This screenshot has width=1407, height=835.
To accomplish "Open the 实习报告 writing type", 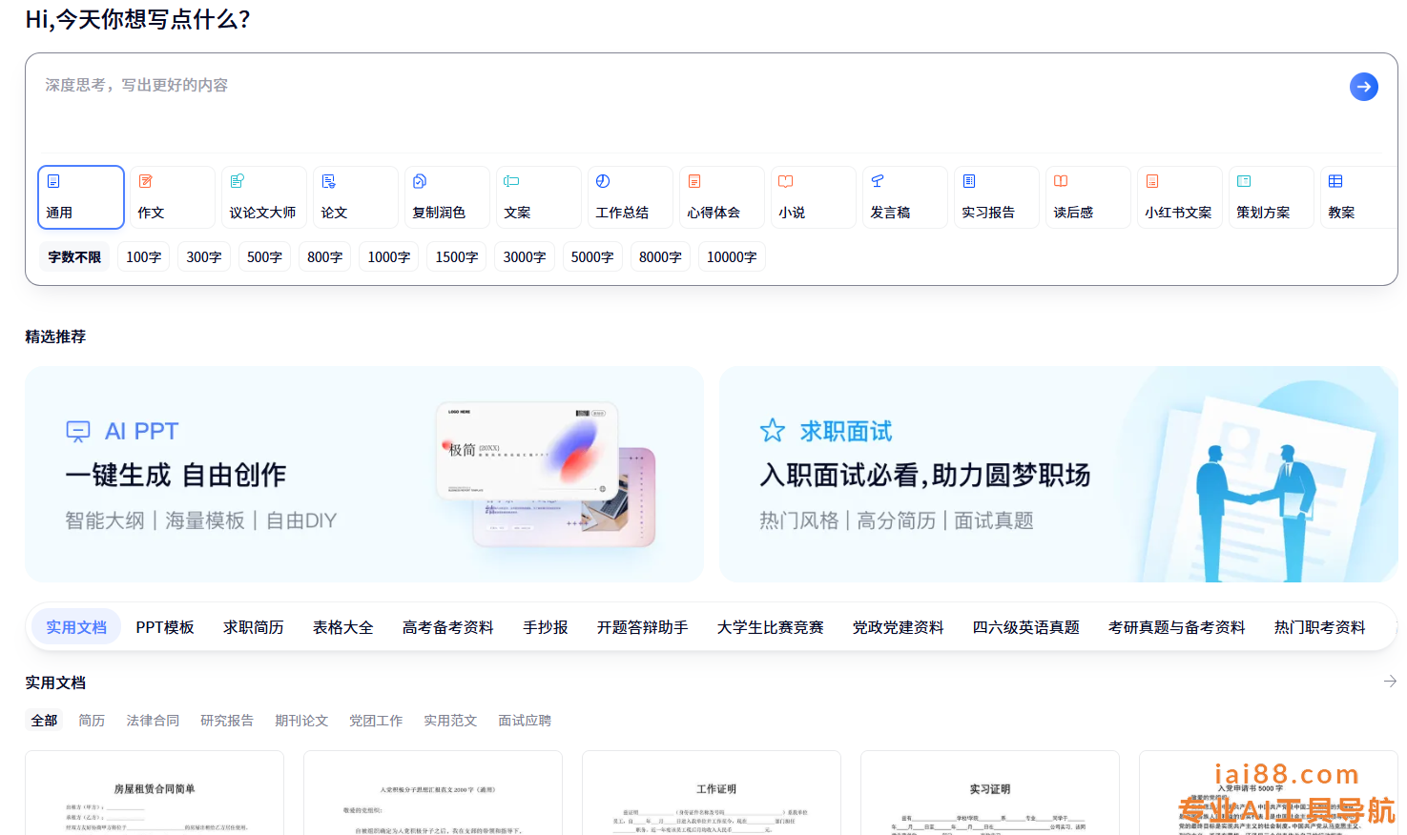I will click(997, 197).
